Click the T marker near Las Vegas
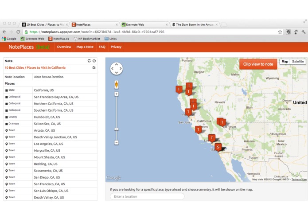The width and height of the screenshot is (308, 219). [x=222, y=122]
